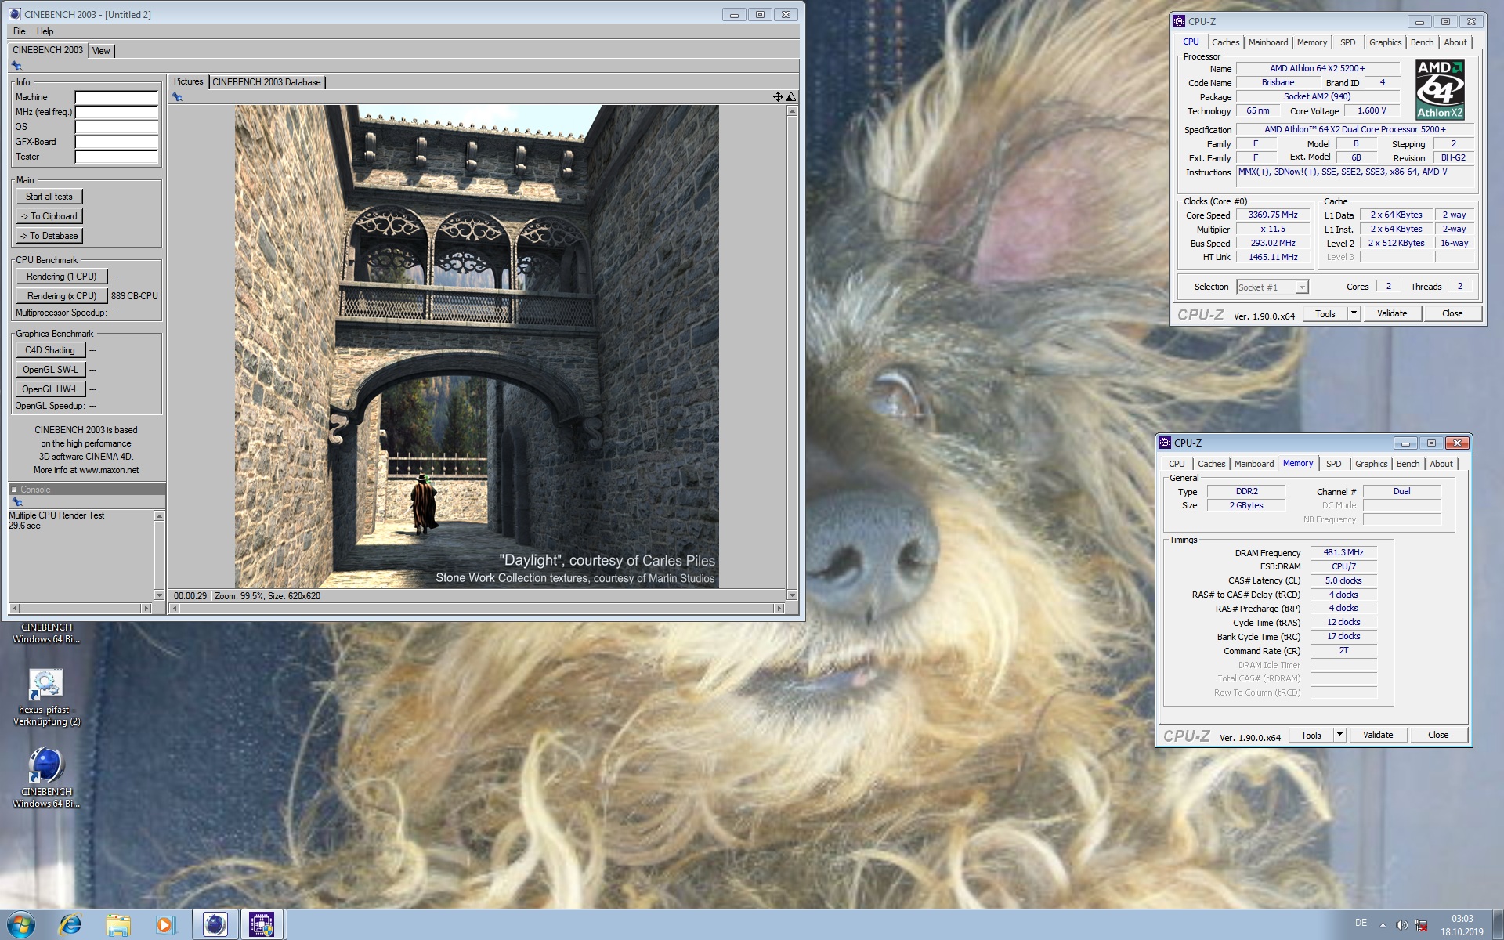
Task: Start the OpenGL HW-L test
Action: (50, 389)
